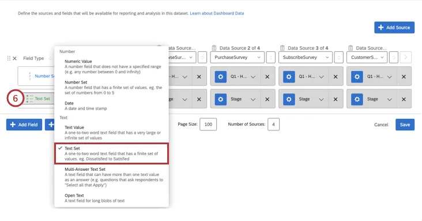
Task: Grab the drag handle dots beside Field Type
Action: coord(9,58)
